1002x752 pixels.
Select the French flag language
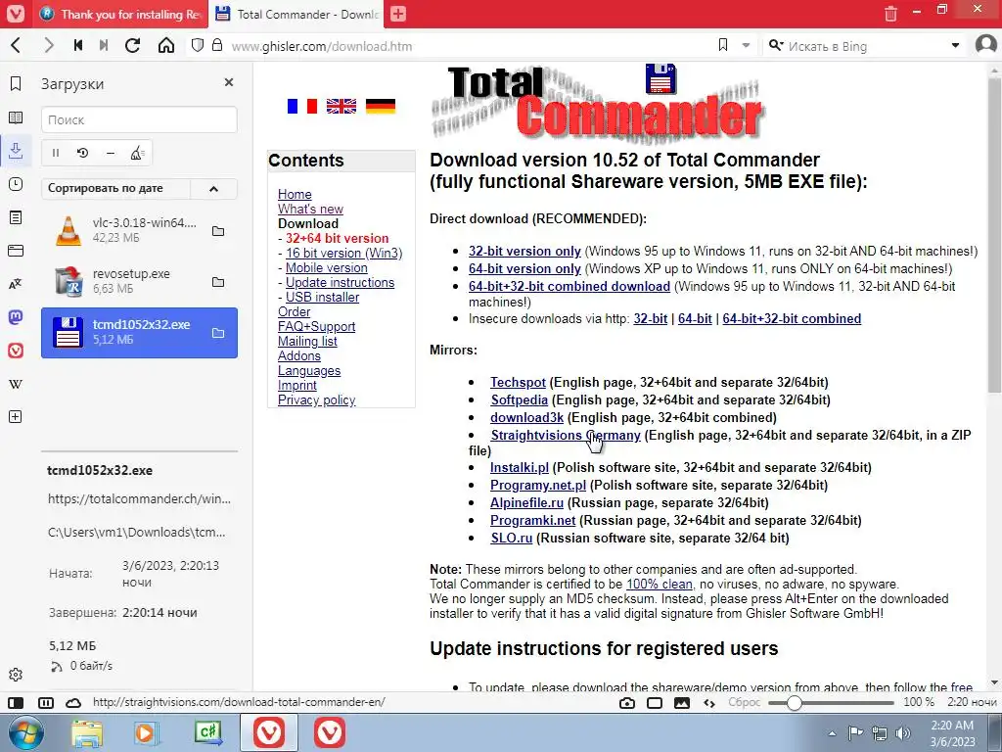302,106
